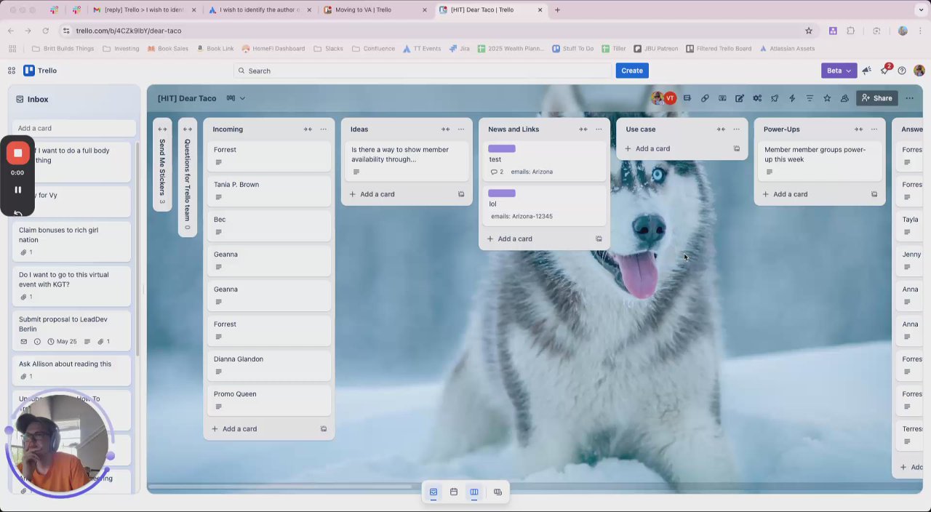
Task: Open the Beta dropdown
Action: (x=839, y=71)
